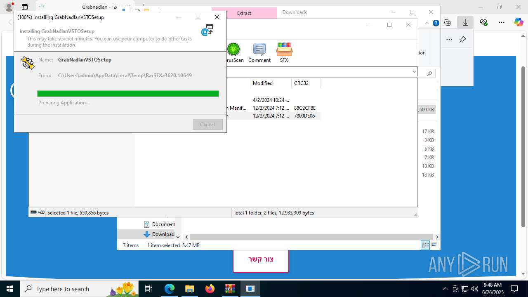
Task: Click Explorer horizontal scrollbar right arrow
Action: [x=437, y=237]
